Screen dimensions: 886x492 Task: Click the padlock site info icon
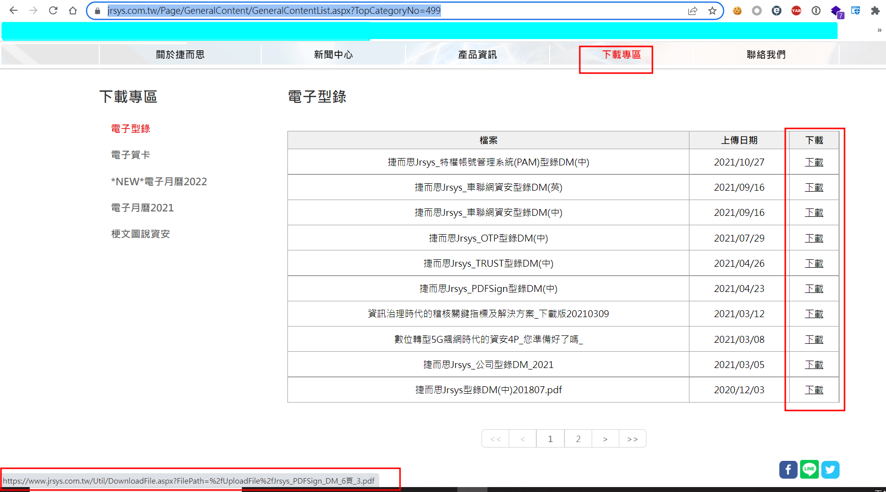coord(97,11)
